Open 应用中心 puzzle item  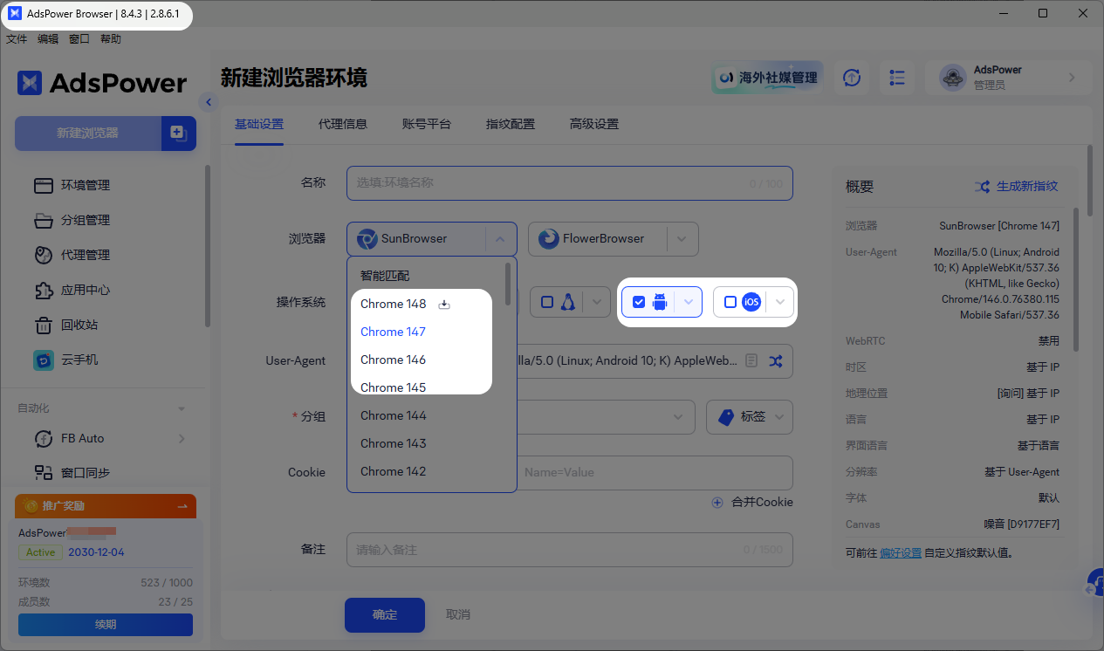[x=86, y=290]
